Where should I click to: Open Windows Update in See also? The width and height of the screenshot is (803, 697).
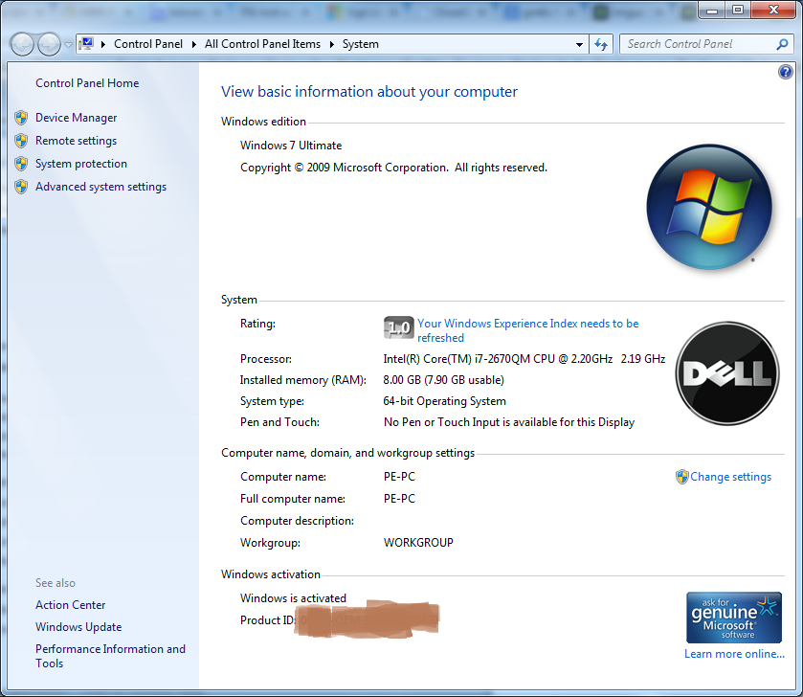tap(78, 627)
